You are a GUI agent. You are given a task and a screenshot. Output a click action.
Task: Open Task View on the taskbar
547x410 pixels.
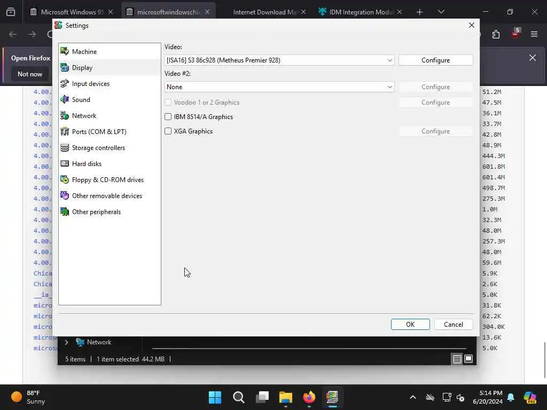tap(262, 397)
